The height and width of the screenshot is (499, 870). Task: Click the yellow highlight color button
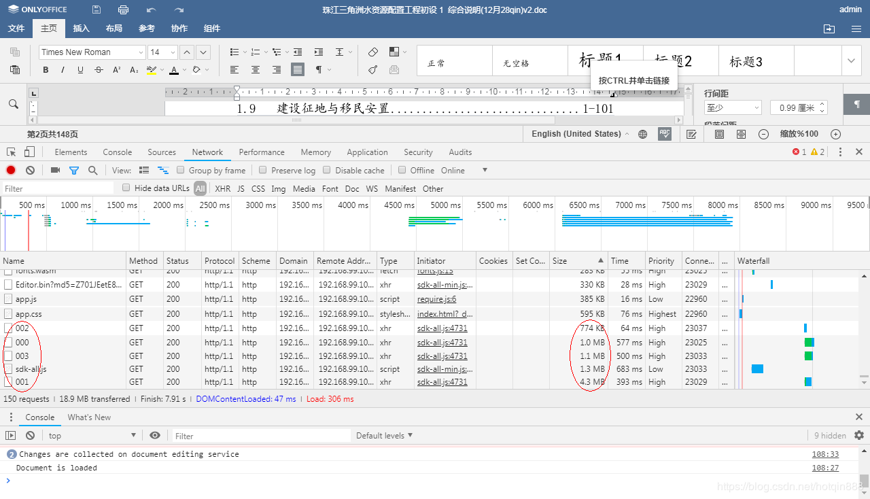click(151, 70)
